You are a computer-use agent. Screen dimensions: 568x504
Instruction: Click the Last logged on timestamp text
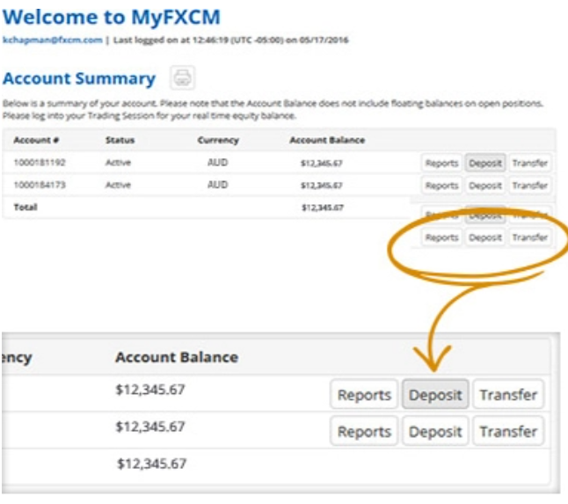(x=230, y=40)
